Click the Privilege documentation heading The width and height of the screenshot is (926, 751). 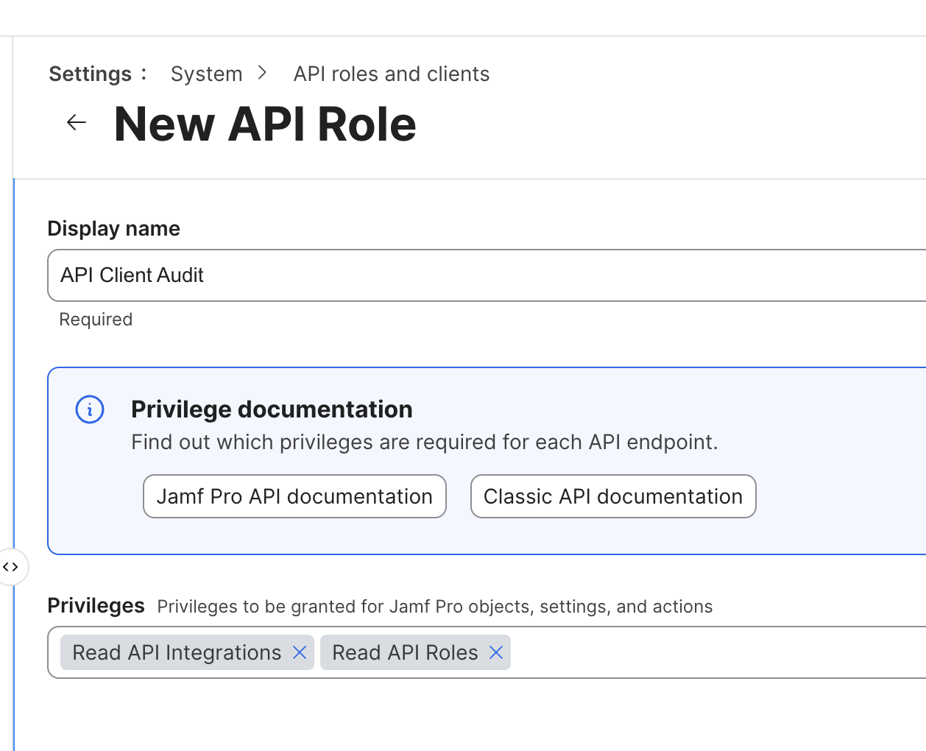pos(272,409)
